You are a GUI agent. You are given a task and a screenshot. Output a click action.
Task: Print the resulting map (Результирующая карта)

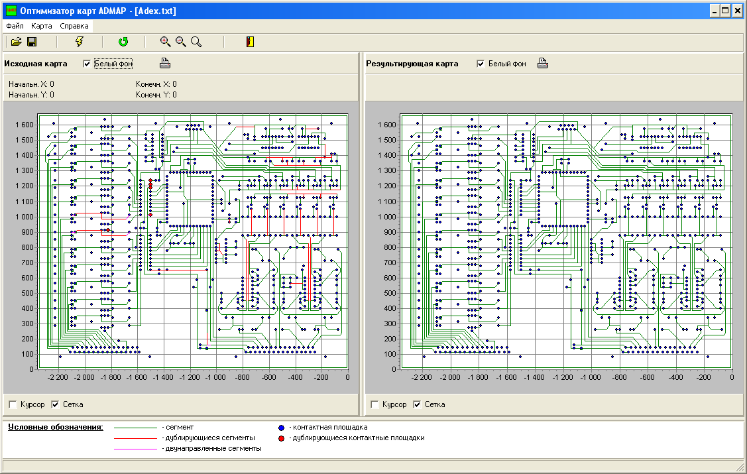[x=543, y=64]
